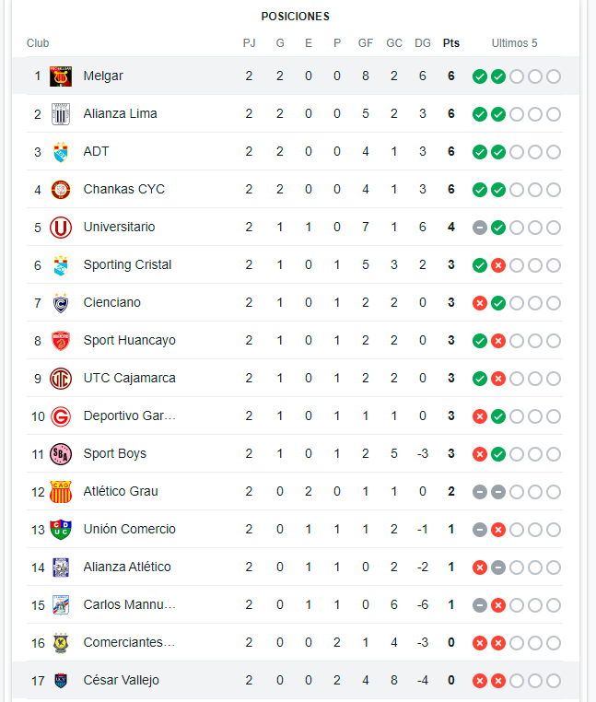This screenshot has width=596, height=702.
Task: Click the Universitario crest icon
Action: pyautogui.click(x=61, y=228)
